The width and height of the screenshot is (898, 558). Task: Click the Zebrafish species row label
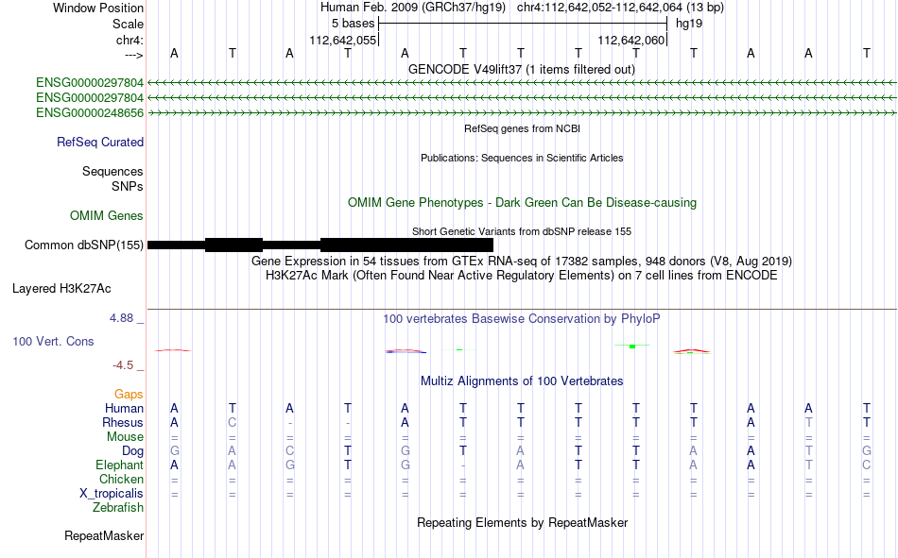click(118, 508)
